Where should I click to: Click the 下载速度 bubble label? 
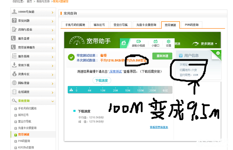pyautogui.click(x=102, y=81)
